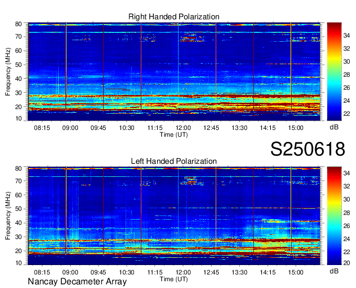Image resolution: width=356 pixels, height=288 pixels.
Task: Click the 13:30 tick label on bottom plot
Action: [x=239, y=272]
